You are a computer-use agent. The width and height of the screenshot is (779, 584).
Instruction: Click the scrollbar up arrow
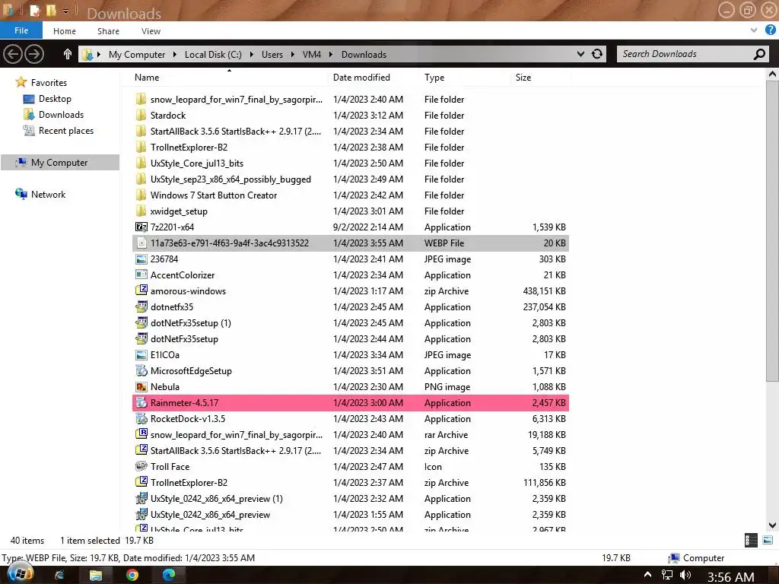pos(772,74)
